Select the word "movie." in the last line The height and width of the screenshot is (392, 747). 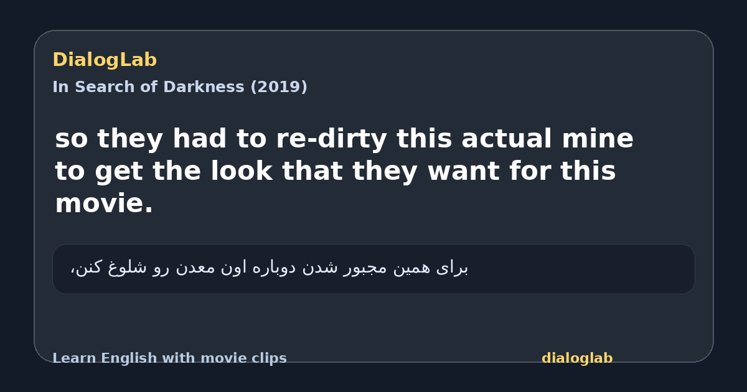tap(104, 203)
